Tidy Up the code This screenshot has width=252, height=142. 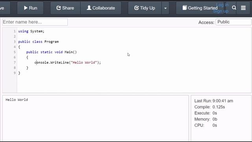tap(145, 8)
